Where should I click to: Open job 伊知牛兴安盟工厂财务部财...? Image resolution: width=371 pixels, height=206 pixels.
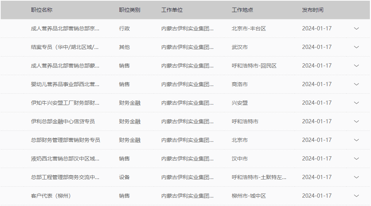coord(65,103)
